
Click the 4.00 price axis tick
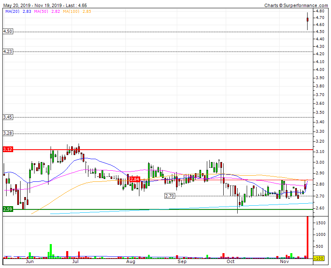tap(320, 69)
